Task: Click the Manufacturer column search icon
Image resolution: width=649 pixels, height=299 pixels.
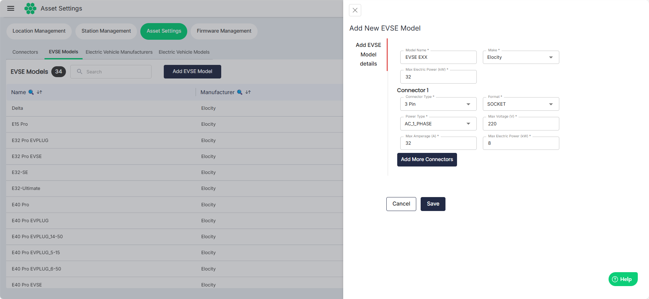Action: point(240,92)
